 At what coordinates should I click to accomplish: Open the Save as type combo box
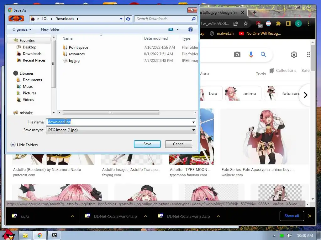(121, 130)
